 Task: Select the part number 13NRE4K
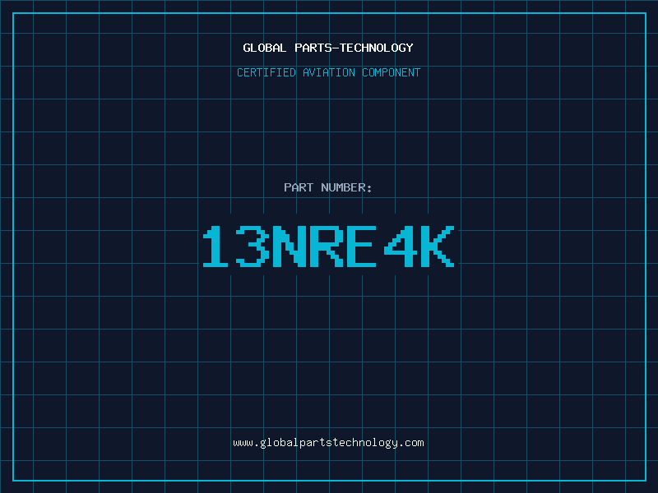pos(328,246)
